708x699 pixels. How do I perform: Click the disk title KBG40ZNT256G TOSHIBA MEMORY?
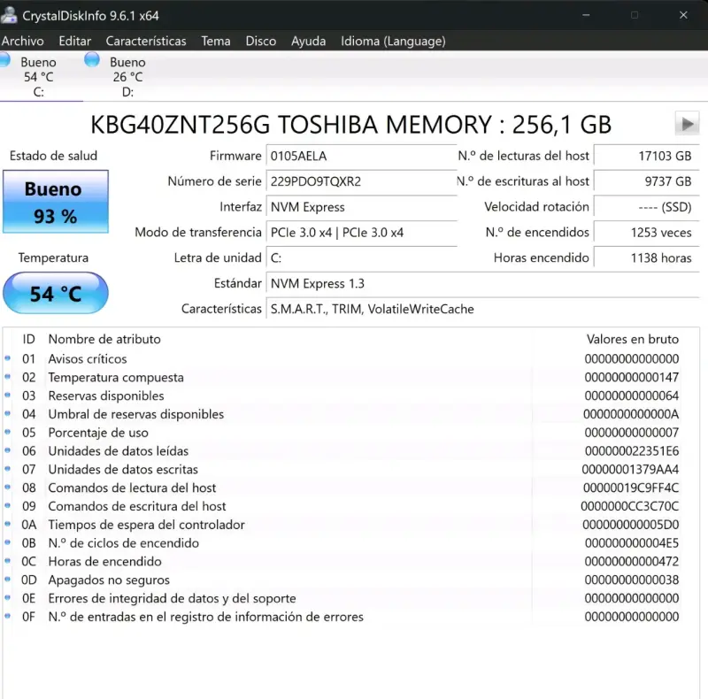(x=350, y=125)
